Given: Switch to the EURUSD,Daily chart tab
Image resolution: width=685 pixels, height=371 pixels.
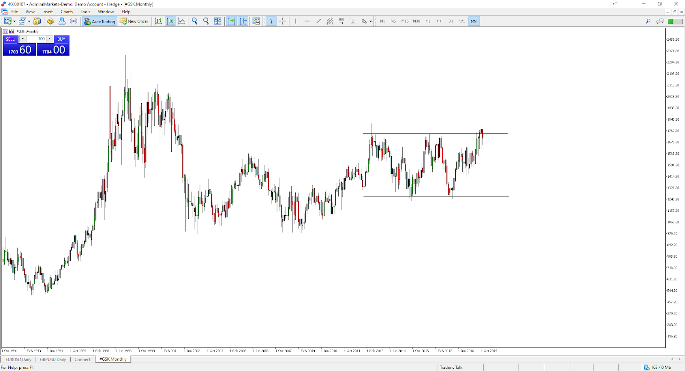Looking at the screenshot, I should [x=18, y=359].
